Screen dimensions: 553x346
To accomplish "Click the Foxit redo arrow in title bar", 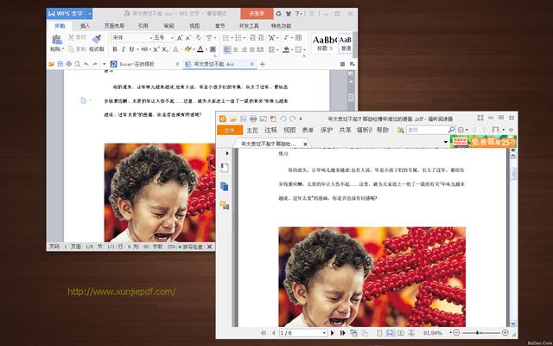I will click(292, 119).
